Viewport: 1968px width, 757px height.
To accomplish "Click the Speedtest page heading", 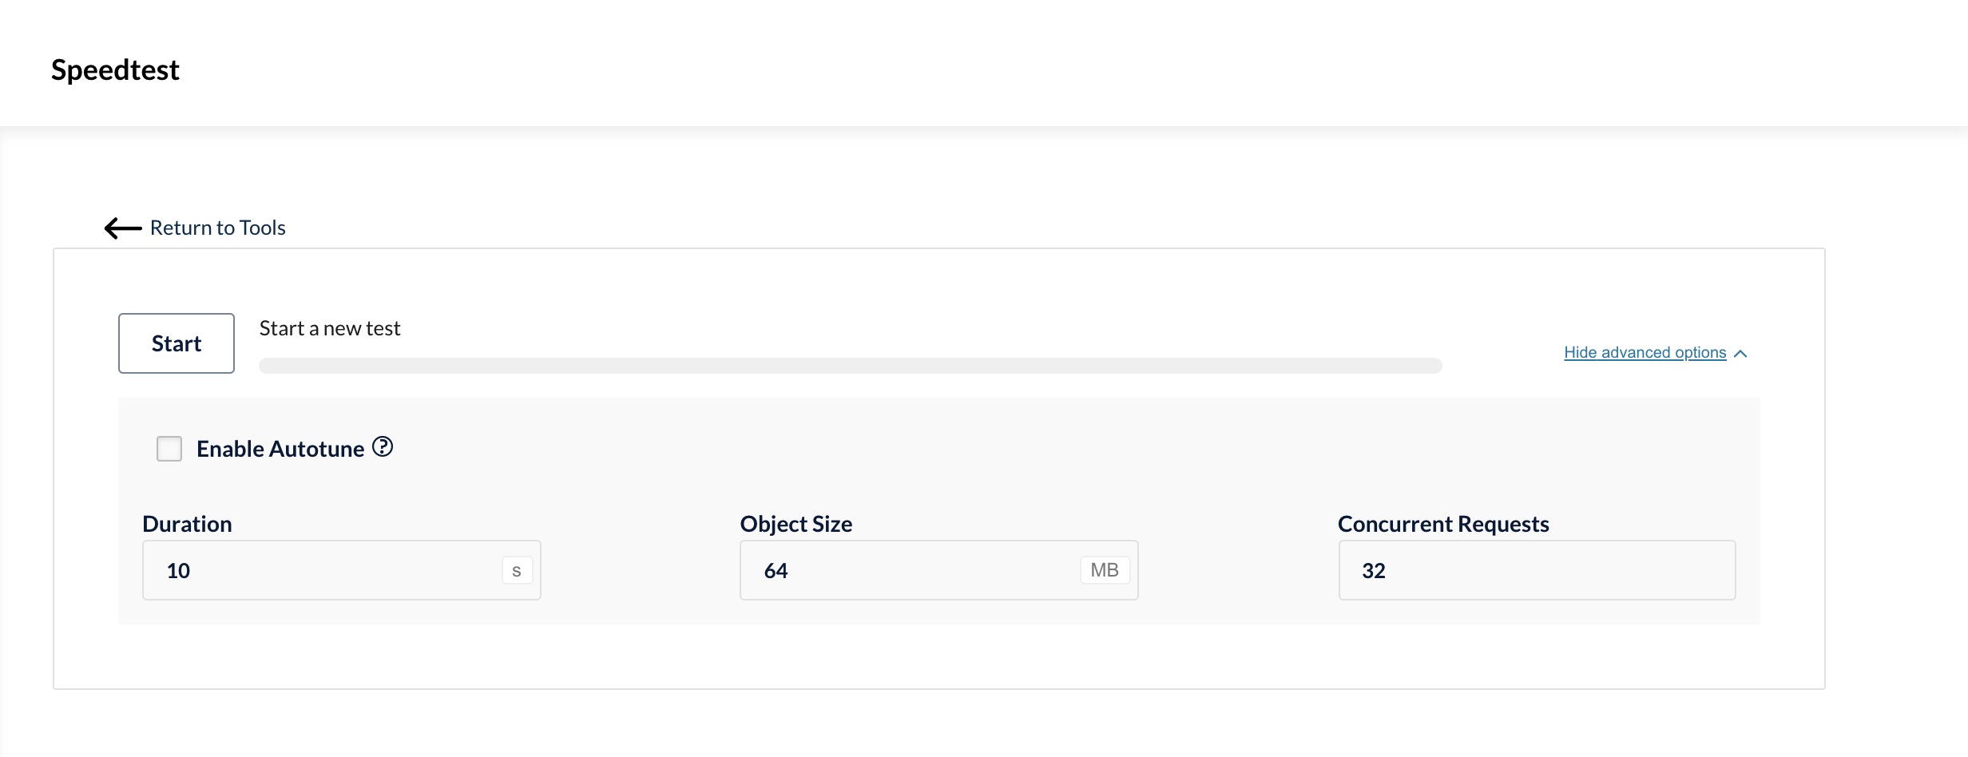I will pos(115,70).
